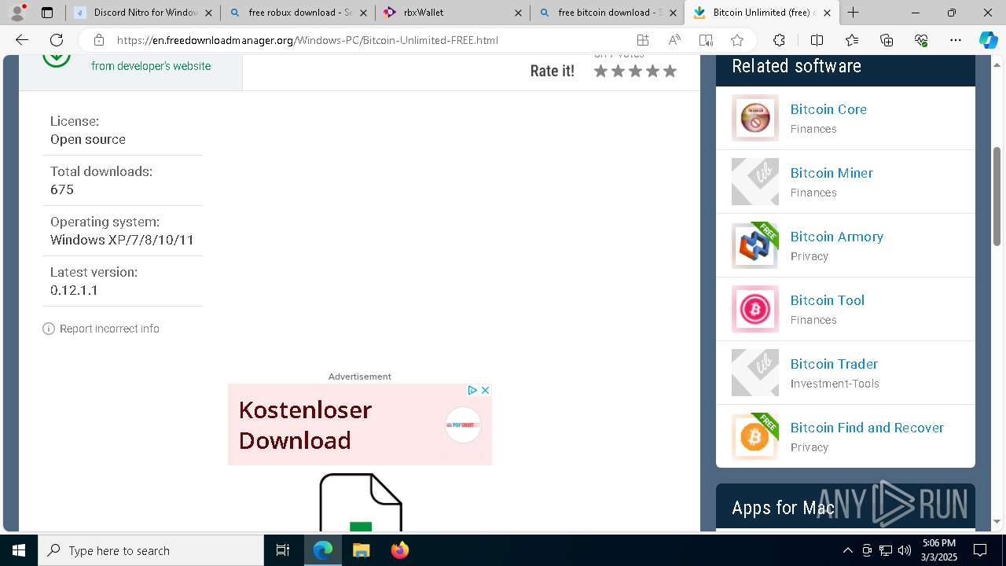Click the address bar URL field

(x=369, y=40)
